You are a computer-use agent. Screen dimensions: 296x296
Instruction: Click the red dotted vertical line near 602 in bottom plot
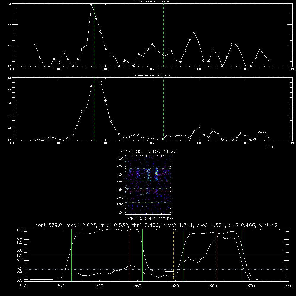click(x=217, y=255)
